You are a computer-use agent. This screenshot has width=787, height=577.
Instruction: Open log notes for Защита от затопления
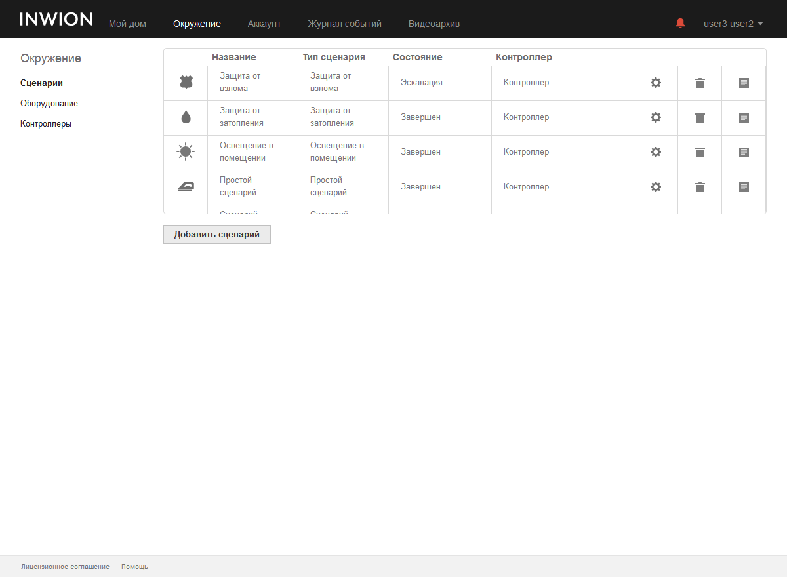pyautogui.click(x=744, y=117)
